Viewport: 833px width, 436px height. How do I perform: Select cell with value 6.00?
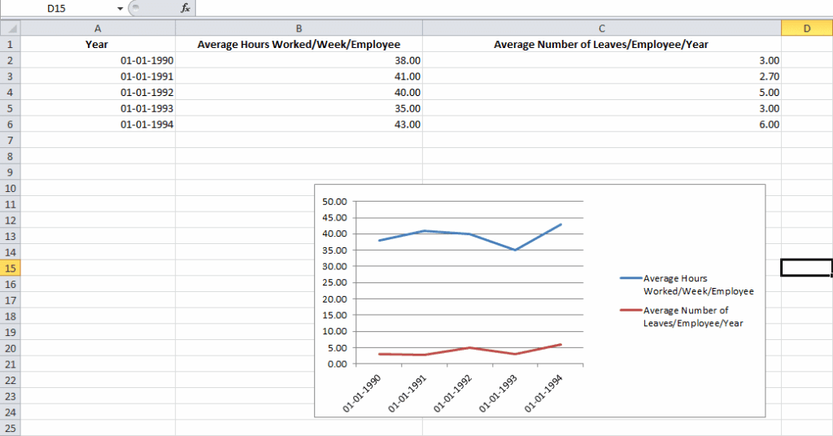(601, 124)
